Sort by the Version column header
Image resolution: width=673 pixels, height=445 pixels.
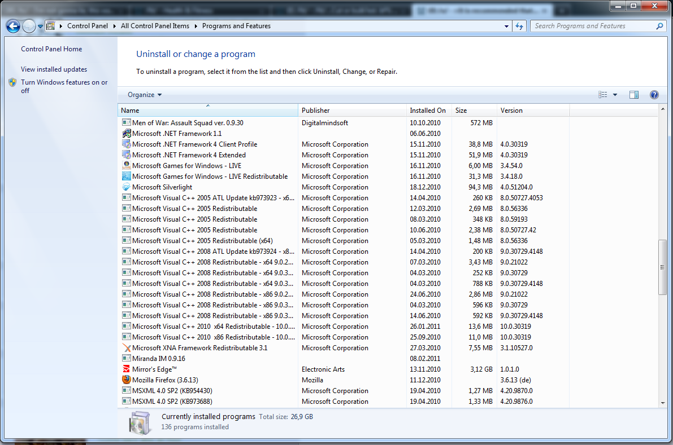tap(533, 110)
